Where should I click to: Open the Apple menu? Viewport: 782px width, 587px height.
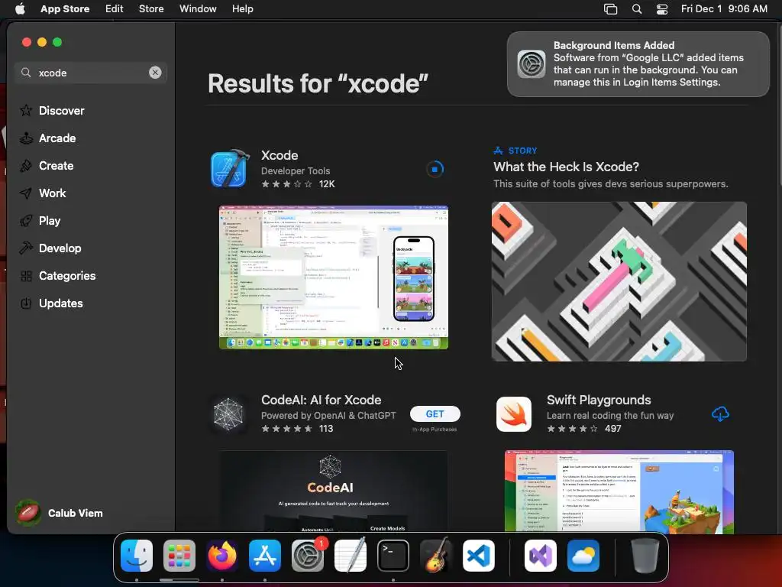20,8
